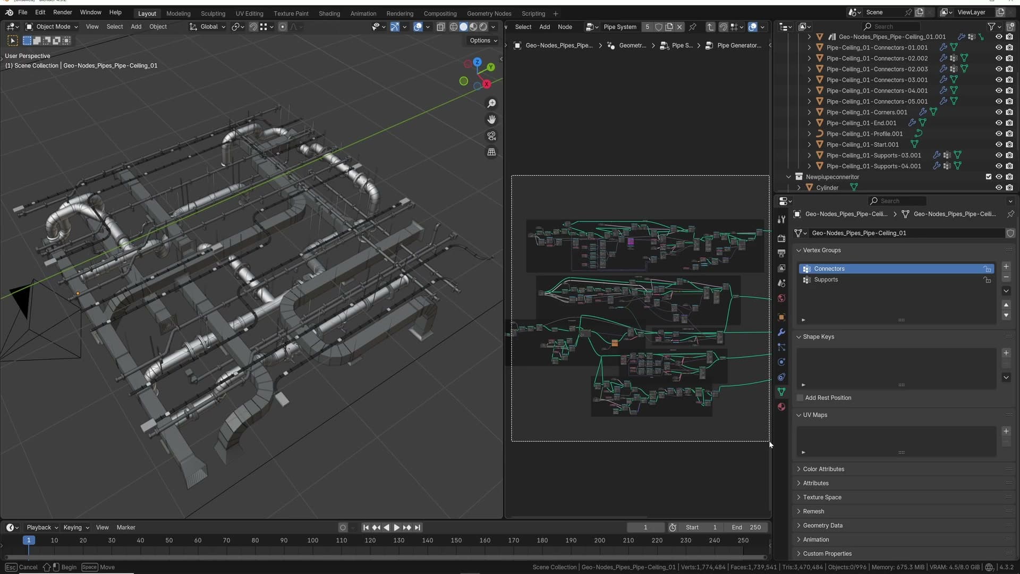This screenshot has width=1020, height=574.
Task: Toggle viewport gizmos button
Action: pos(395,27)
